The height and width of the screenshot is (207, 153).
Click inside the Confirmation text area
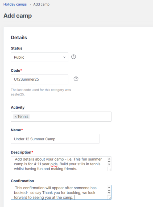coord(59,192)
